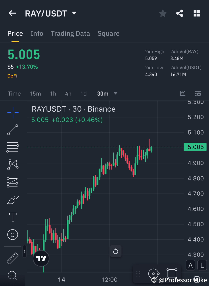Viewport: 209px width, 286px height.
Task: Select the crosshair cursor tool
Action: coord(12,113)
